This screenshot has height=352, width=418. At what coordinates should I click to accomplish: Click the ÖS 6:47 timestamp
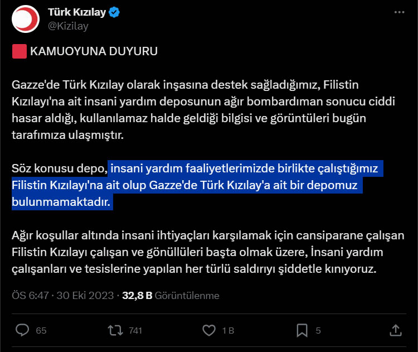[31, 295]
